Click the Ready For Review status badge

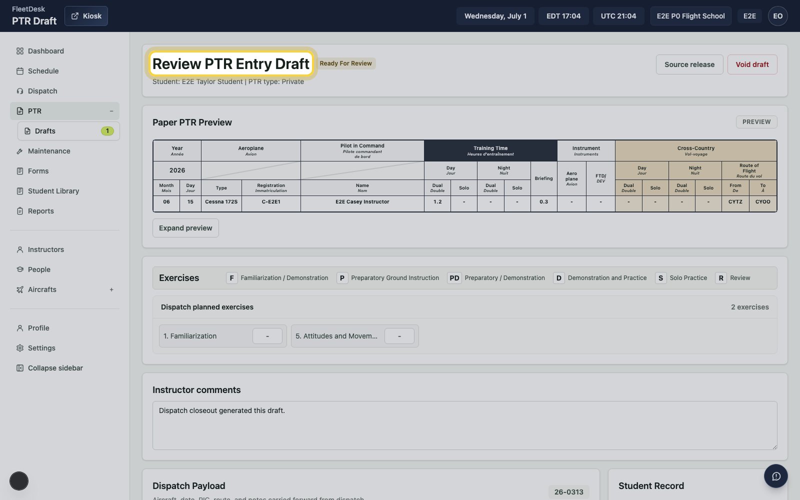(345, 63)
